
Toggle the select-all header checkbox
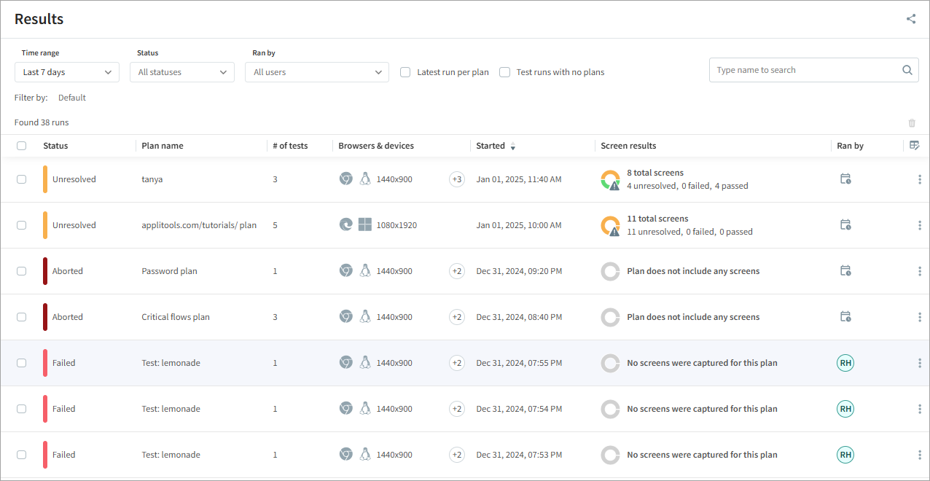(x=22, y=146)
